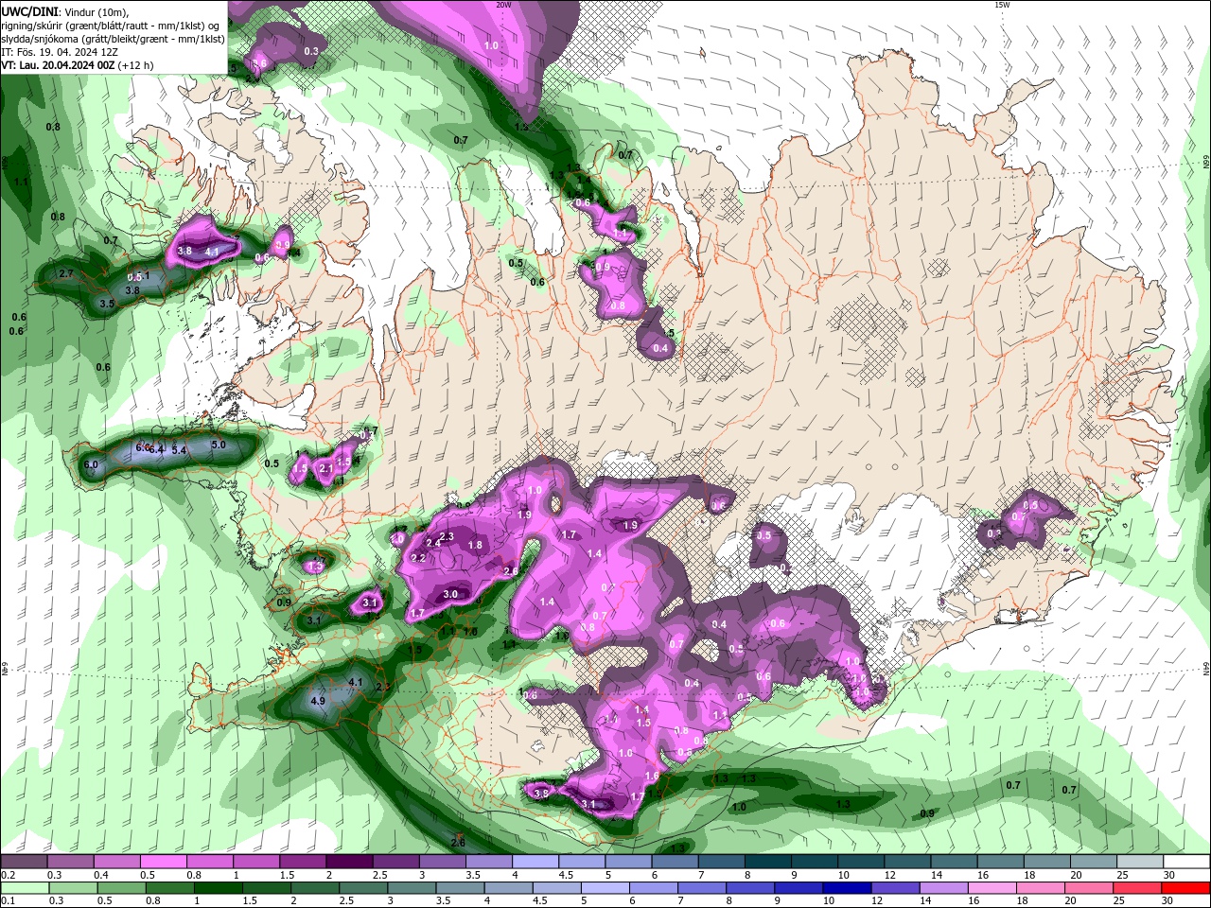This screenshot has width=1211, height=908.
Task: Select the pale green swatch labeled 0.1 in the lower legend
Action: click(x=23, y=888)
